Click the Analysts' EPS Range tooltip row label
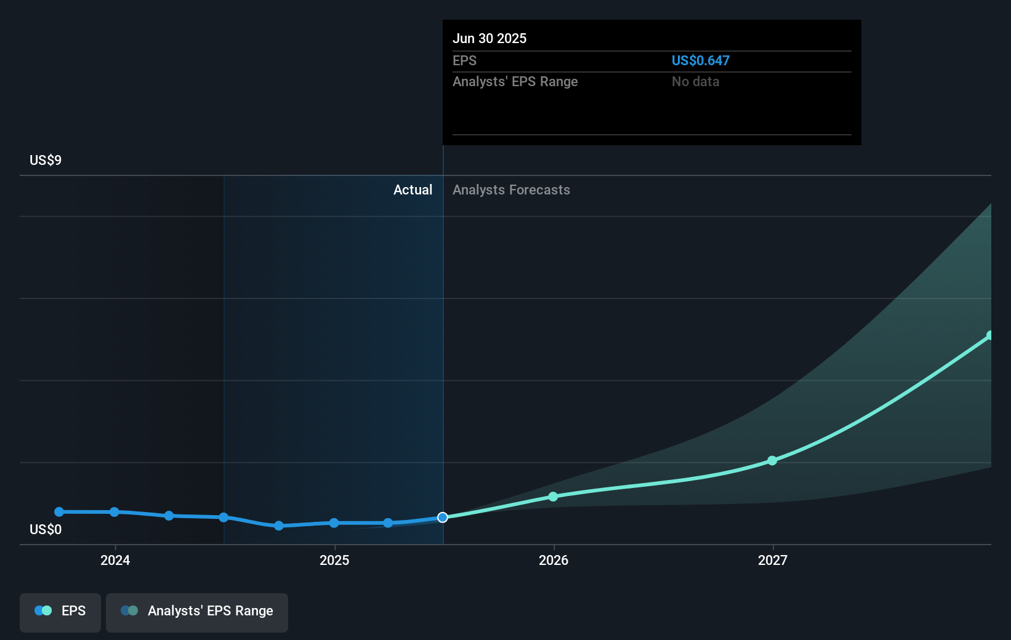The image size is (1011, 640). 515,81
